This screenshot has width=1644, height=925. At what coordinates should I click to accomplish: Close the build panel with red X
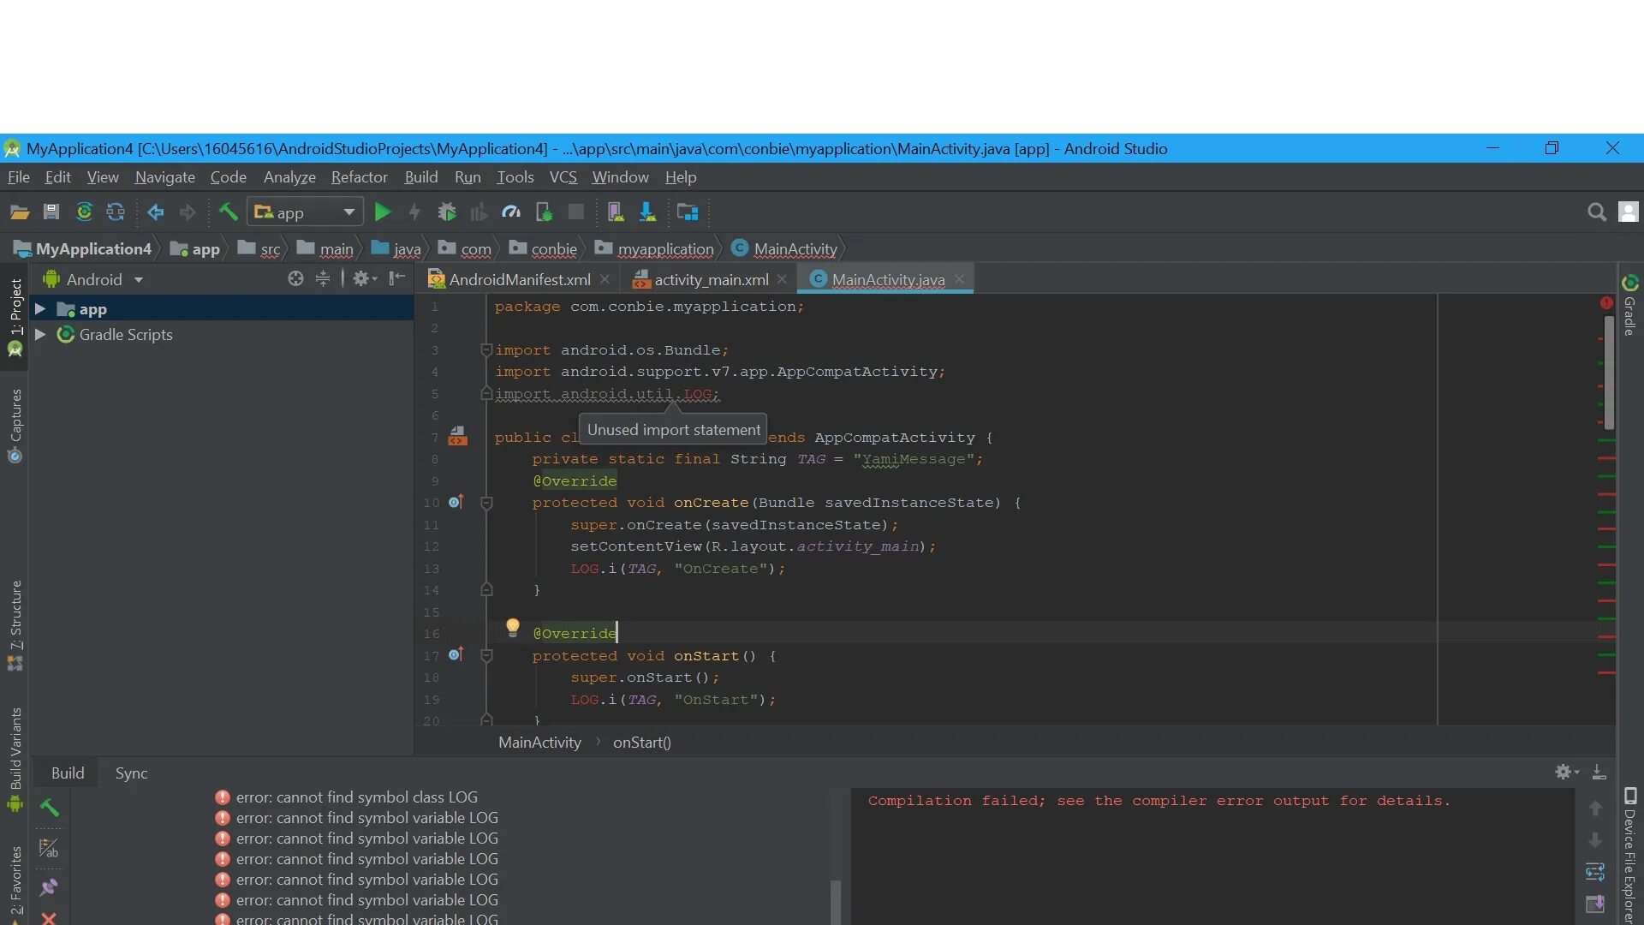49,918
